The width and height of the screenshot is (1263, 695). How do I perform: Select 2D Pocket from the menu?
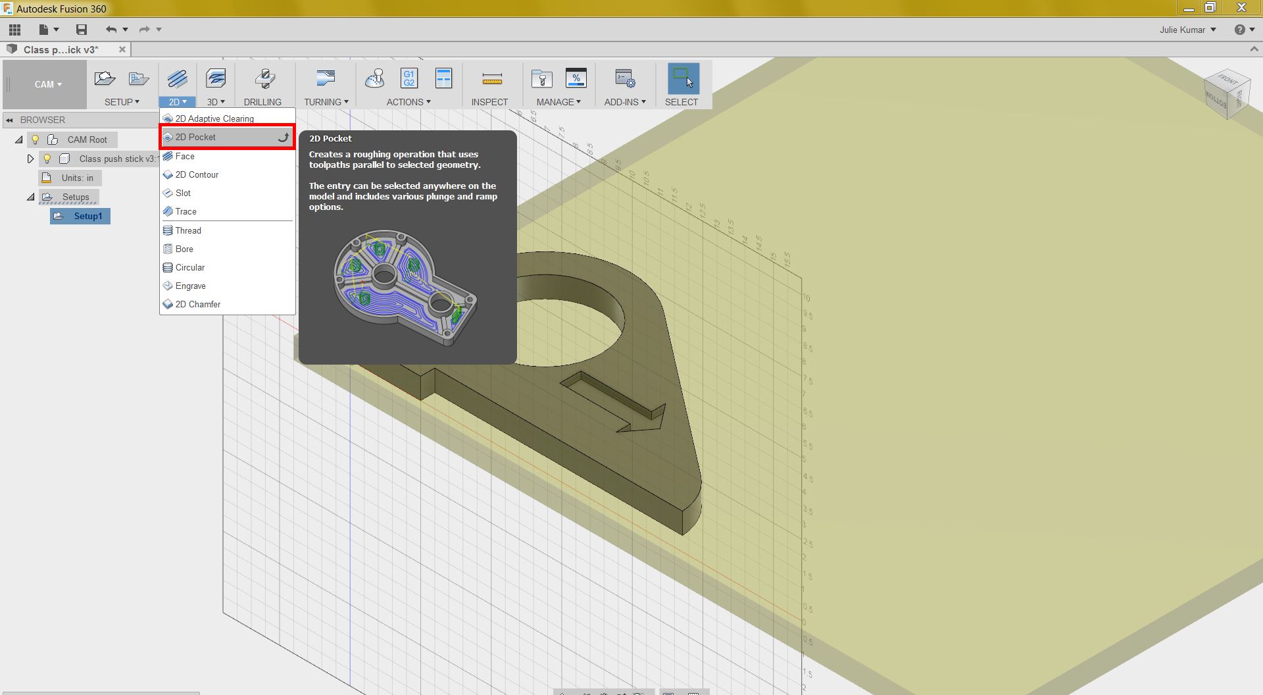195,137
